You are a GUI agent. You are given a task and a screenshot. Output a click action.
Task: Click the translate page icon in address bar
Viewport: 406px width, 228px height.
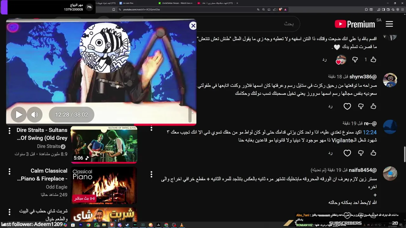click(258, 9)
